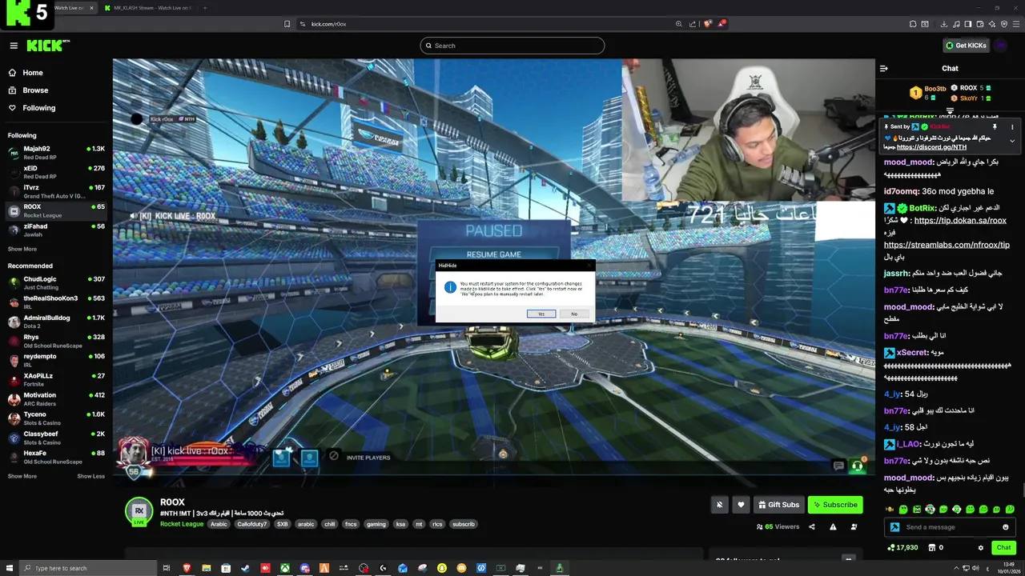1025x576 pixels.
Task: Select ziFahad channel in Following list
Action: 56,230
